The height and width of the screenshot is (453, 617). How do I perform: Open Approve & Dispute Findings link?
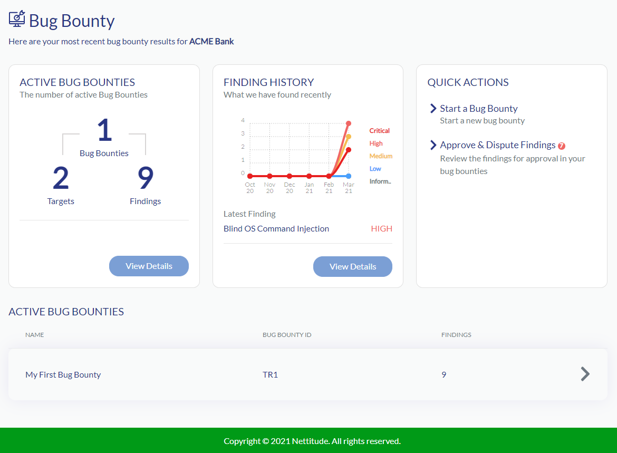[x=497, y=145]
